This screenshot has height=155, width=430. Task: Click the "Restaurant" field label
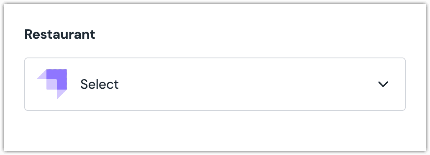click(60, 35)
